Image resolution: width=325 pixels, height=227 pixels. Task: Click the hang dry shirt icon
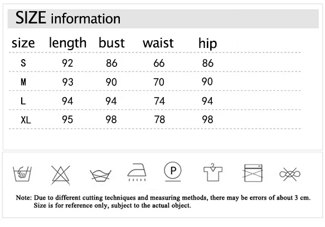point(213,172)
